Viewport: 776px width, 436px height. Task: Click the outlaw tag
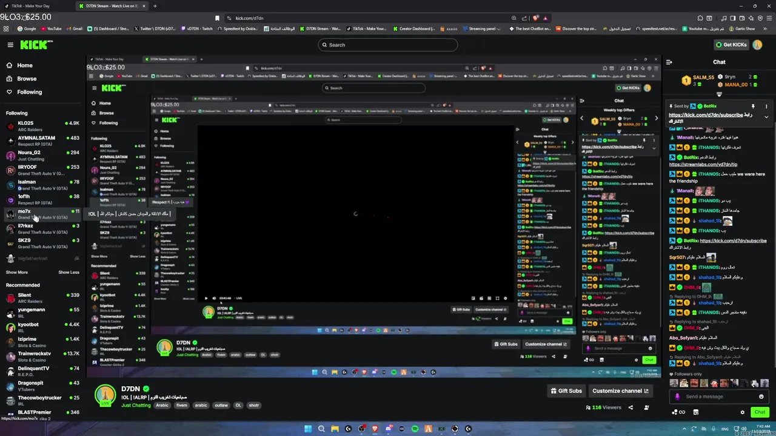[x=221, y=405]
